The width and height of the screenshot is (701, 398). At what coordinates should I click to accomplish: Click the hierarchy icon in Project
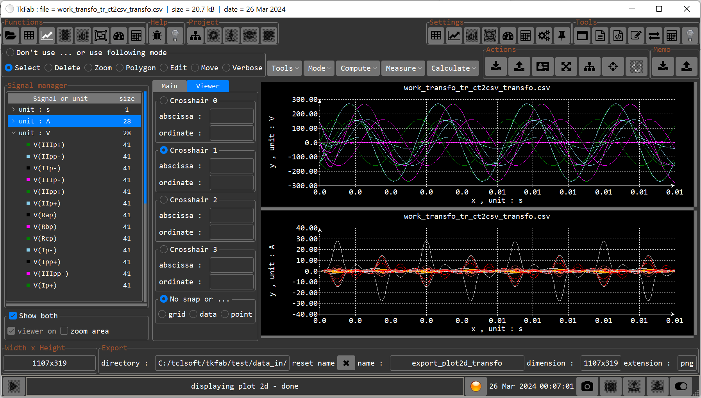tap(195, 36)
